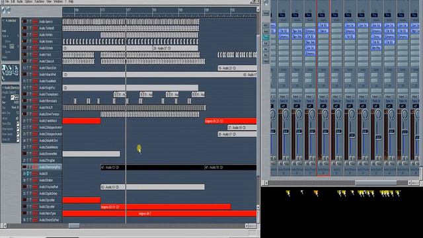Screen dimensions: 423x238
Task: Toggle first small box on track 32 row
Action: tap(28, 194)
